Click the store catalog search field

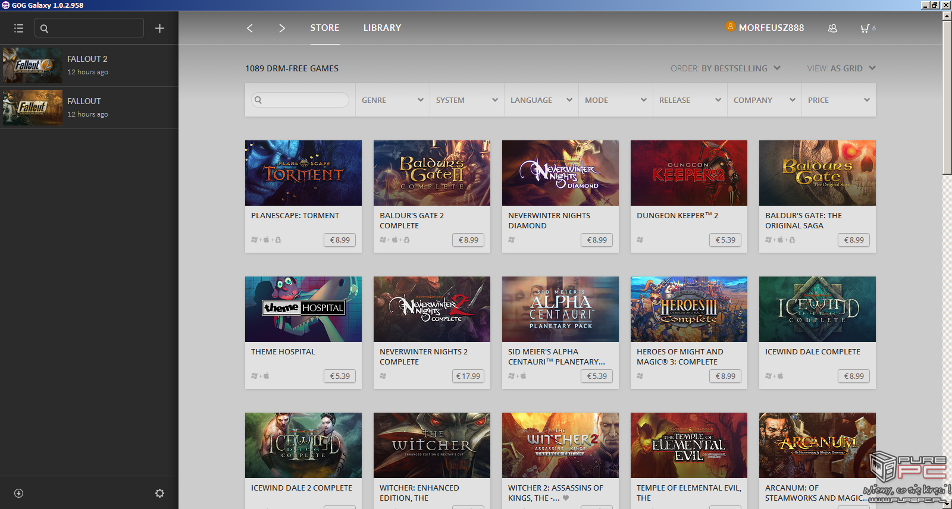[x=300, y=100]
